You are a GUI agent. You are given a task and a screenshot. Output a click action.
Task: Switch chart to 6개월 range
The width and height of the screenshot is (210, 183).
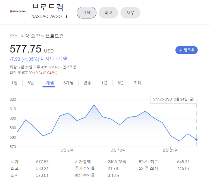[68, 83]
